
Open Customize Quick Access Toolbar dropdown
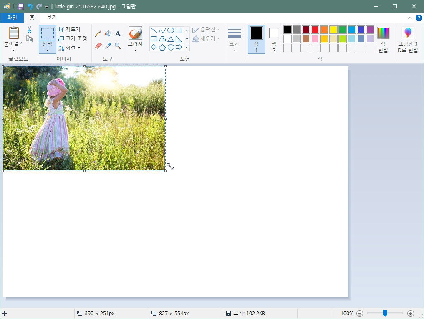[x=47, y=7]
